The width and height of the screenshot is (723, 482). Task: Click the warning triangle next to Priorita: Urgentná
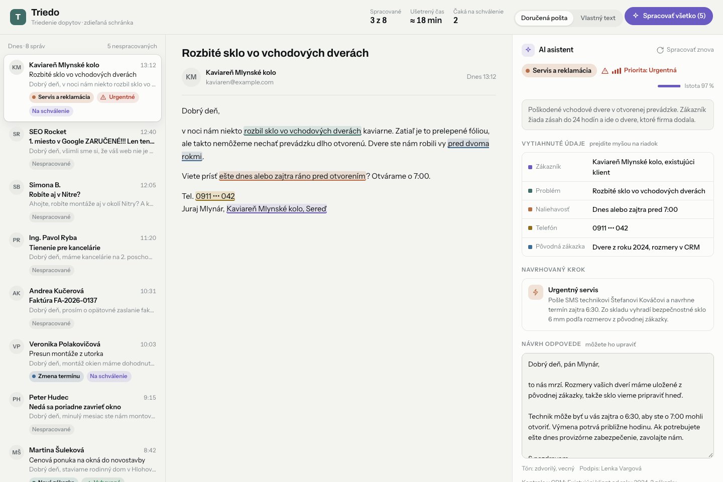(605, 71)
